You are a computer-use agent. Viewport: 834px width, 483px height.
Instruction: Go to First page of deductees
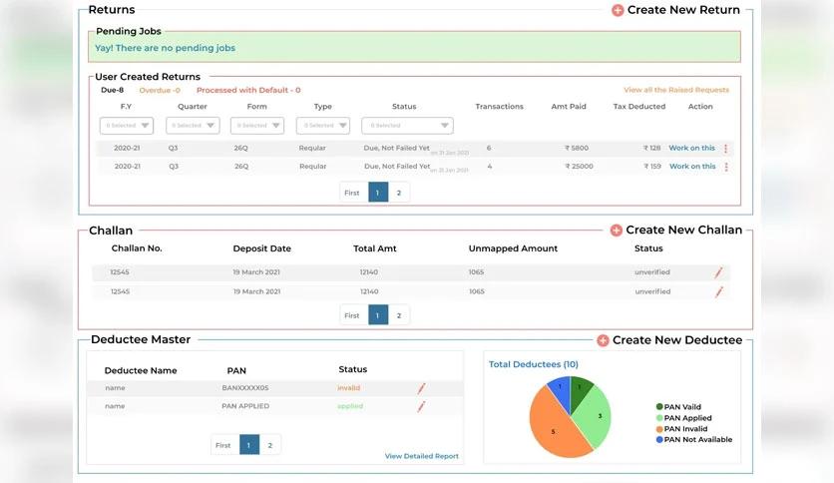click(222, 445)
